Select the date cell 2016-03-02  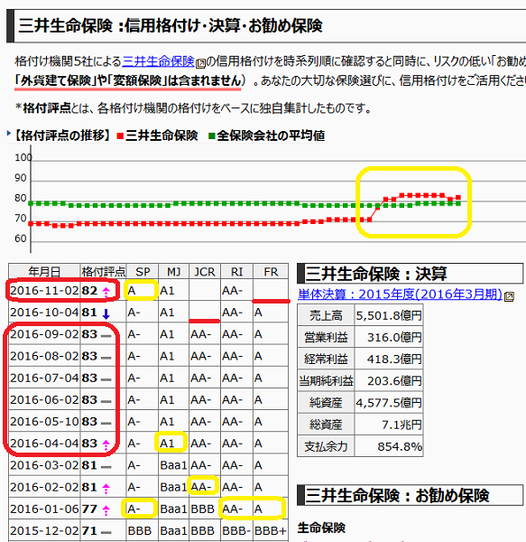click(x=44, y=465)
